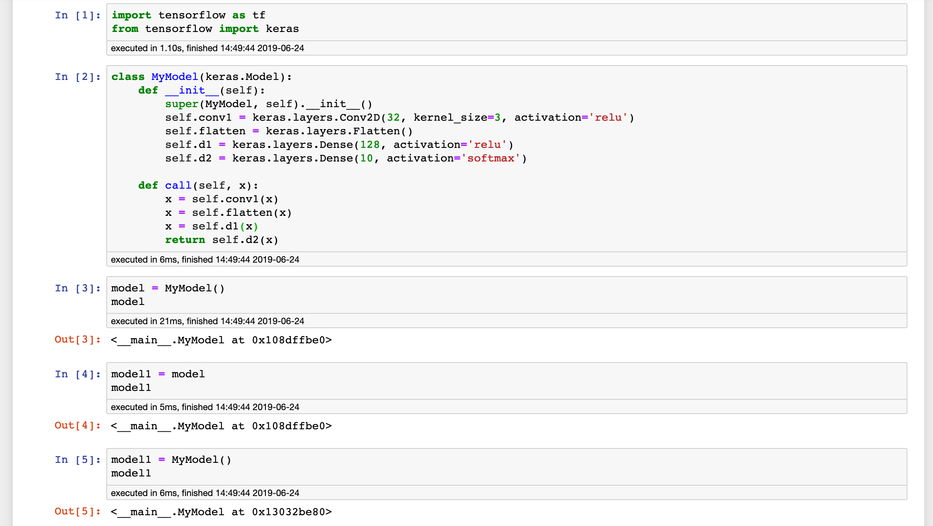Click the Out[3] MyModel at 0x108dffbe0 output
Viewport: 933px width, 526px height.
[221, 340]
